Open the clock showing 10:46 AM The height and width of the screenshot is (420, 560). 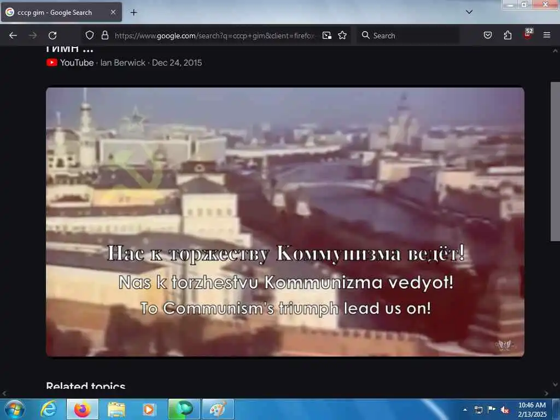point(532,410)
